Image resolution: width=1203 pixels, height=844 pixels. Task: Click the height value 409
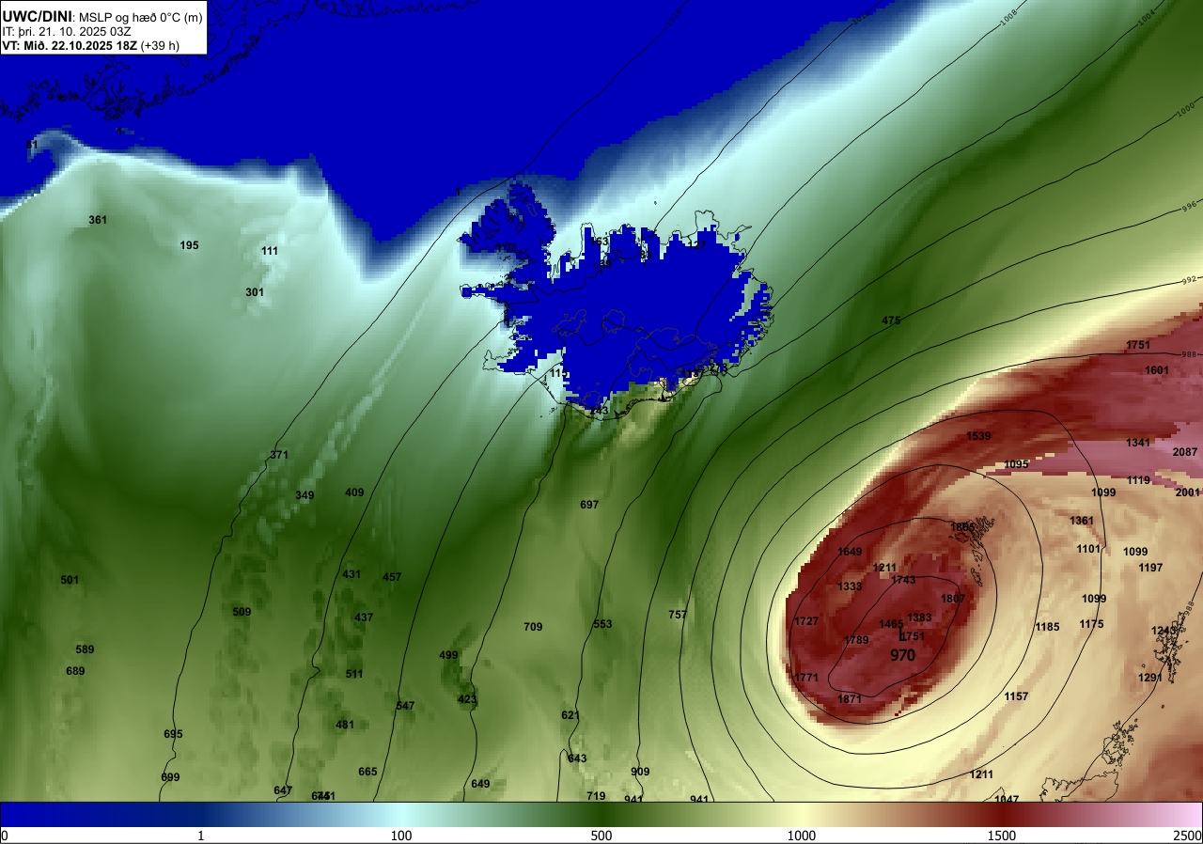pos(354,492)
